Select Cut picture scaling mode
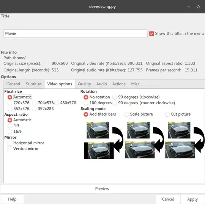This screenshot has height=204, width=205. (167, 115)
